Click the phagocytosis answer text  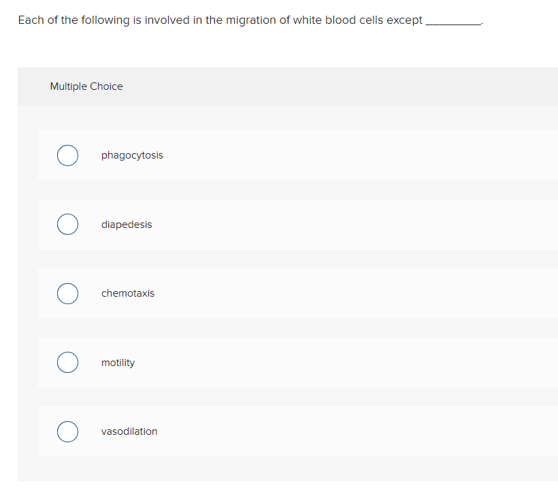pyautogui.click(x=132, y=155)
